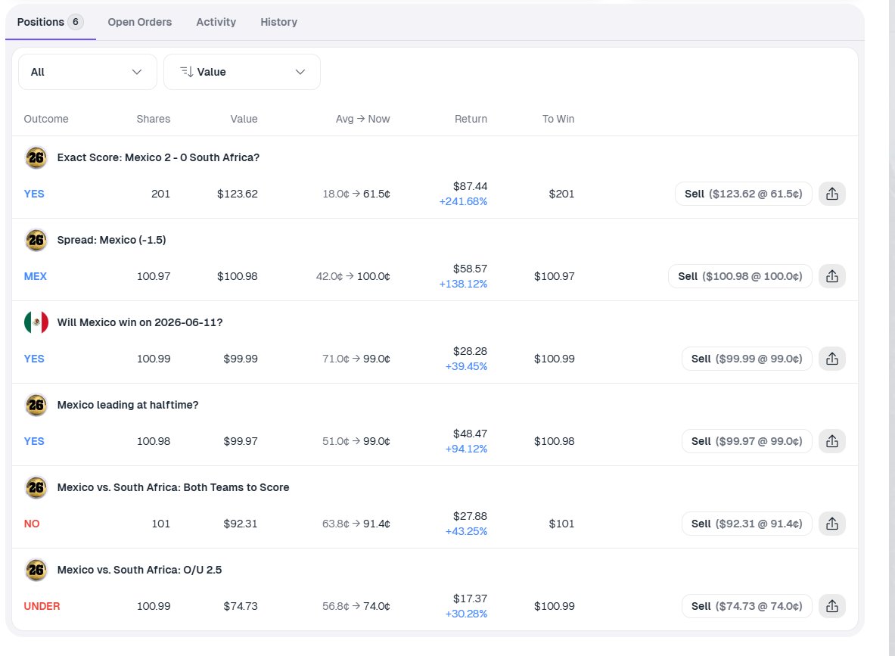Image resolution: width=895 pixels, height=656 pixels.
Task: Open the Value sort dropdown
Action: coord(242,72)
